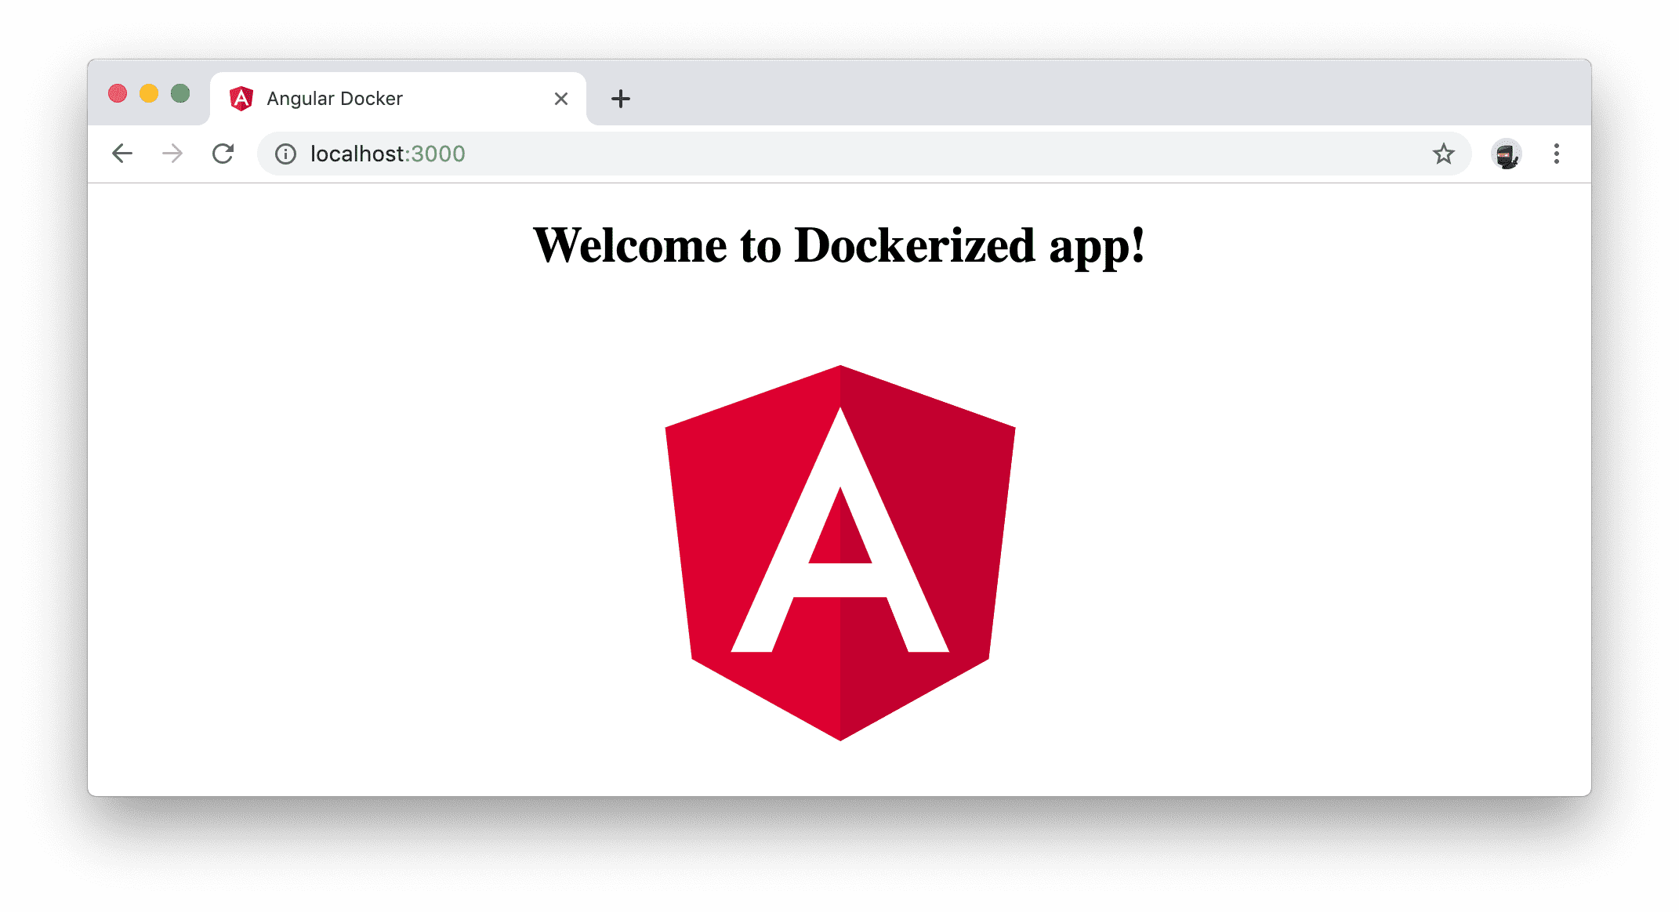1679x912 pixels.
Task: Click the "Welcome to Dockerized app!" heading
Action: point(839,246)
